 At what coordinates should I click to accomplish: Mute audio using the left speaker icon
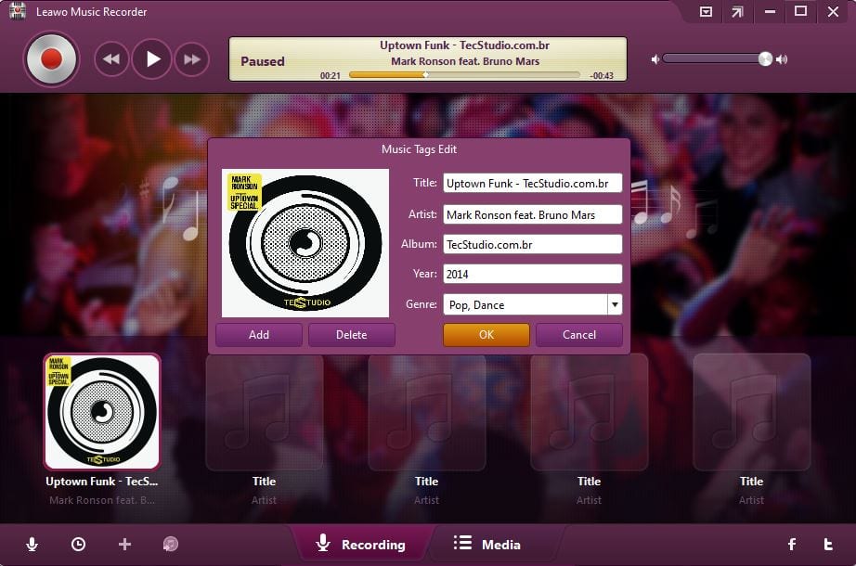(x=655, y=59)
